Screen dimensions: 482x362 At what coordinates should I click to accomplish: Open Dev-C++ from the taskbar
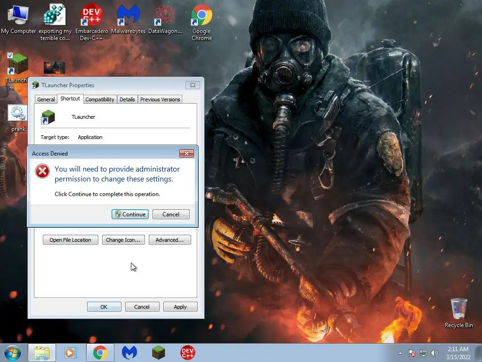(187, 353)
